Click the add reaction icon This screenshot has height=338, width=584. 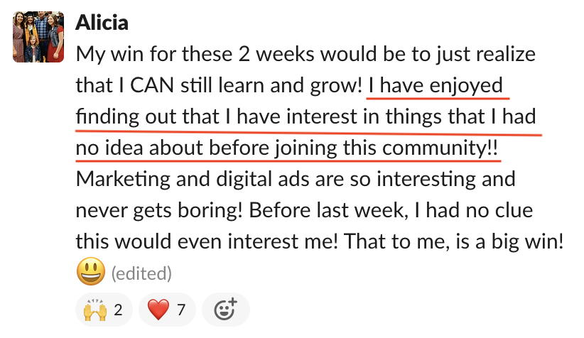pyautogui.click(x=225, y=310)
